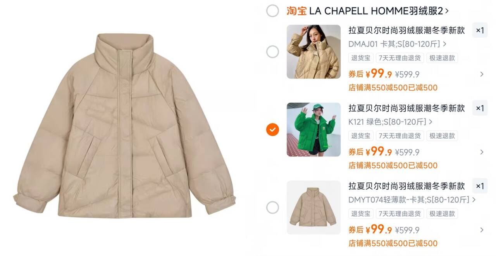Select the whole LA CHAPELL HOMME store
Image resolution: width=496 pixels, height=256 pixels.
point(272,11)
